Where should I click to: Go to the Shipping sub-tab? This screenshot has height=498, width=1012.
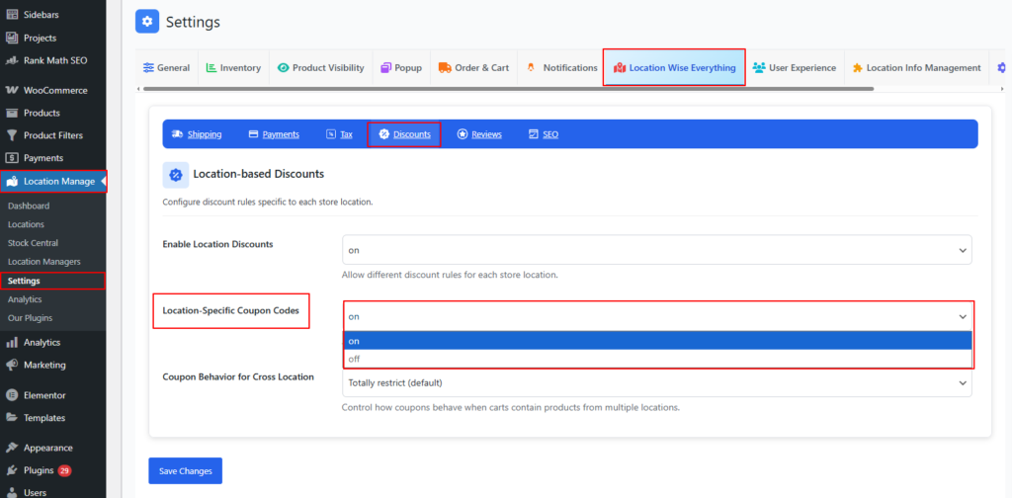[197, 134]
